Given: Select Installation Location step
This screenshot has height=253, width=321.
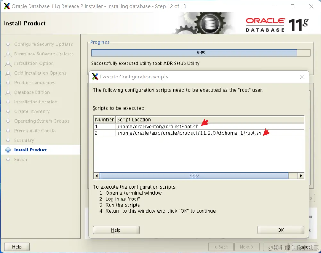Looking at the screenshot, I should [36, 102].
